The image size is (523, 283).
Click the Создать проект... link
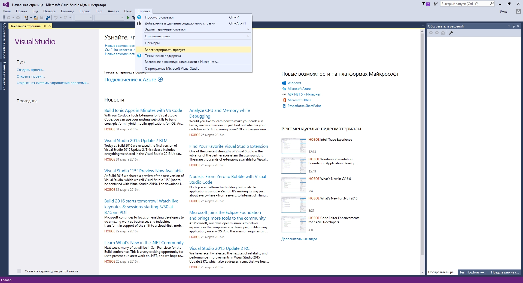[x=31, y=70]
